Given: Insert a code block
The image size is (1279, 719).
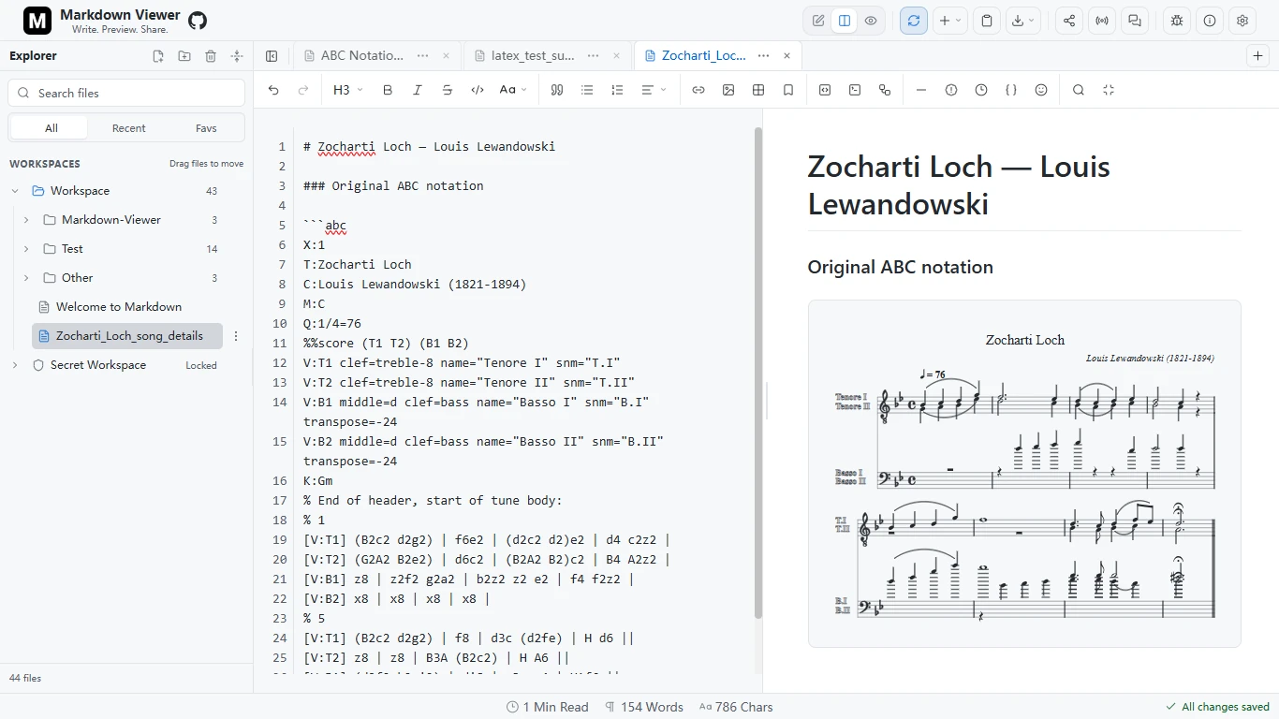Looking at the screenshot, I should point(825,90).
